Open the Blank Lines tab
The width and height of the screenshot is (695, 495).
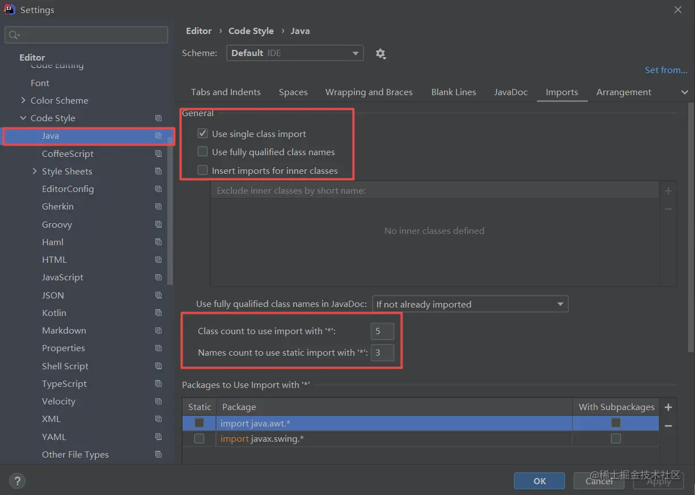click(x=454, y=92)
